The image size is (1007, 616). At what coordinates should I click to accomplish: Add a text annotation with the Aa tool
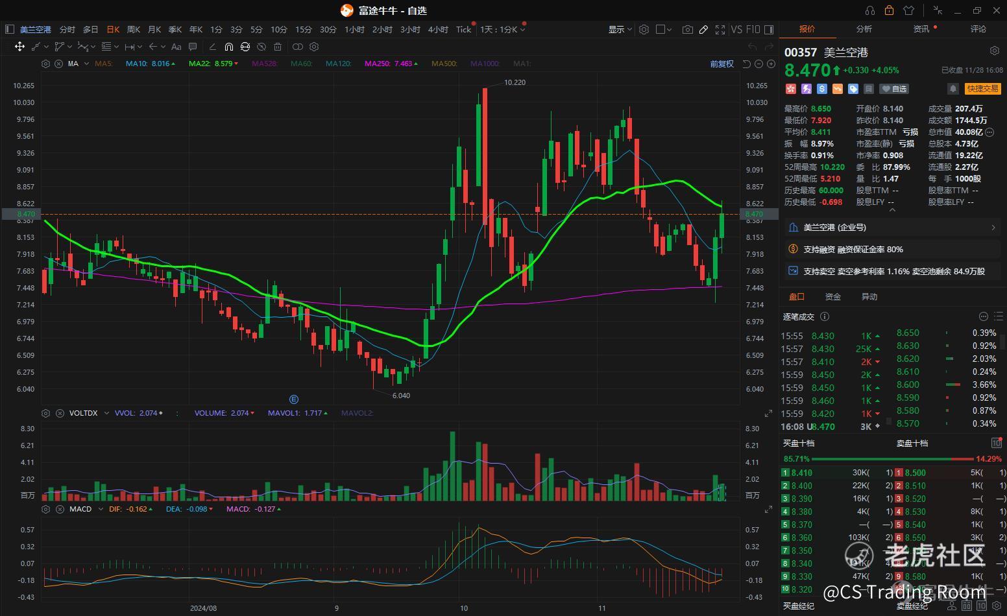click(176, 47)
